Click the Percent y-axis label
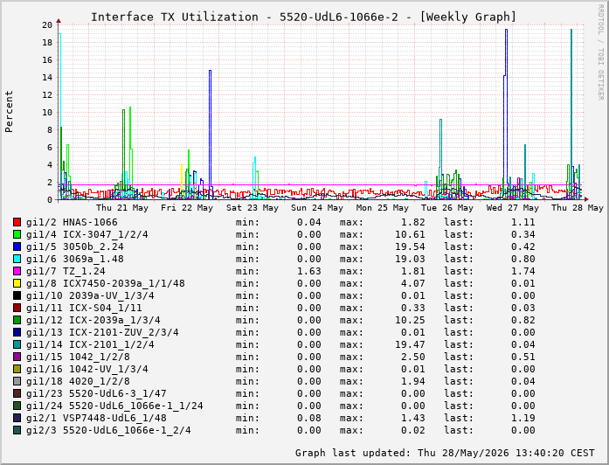The height and width of the screenshot is (465, 609). pos(9,112)
